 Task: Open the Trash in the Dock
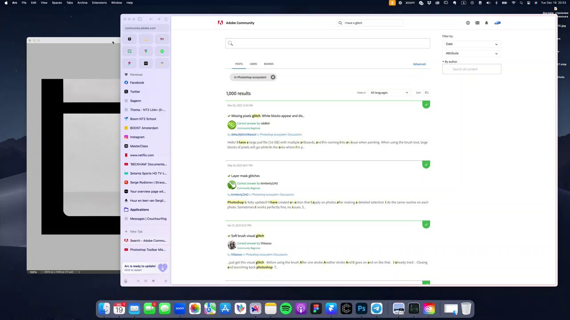tap(466, 308)
